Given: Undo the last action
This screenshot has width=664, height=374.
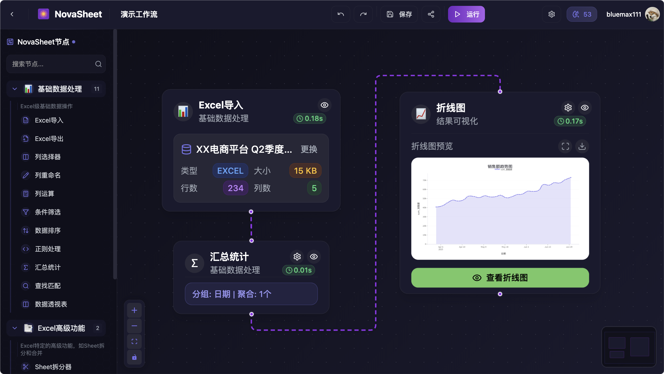Looking at the screenshot, I should tap(340, 14).
